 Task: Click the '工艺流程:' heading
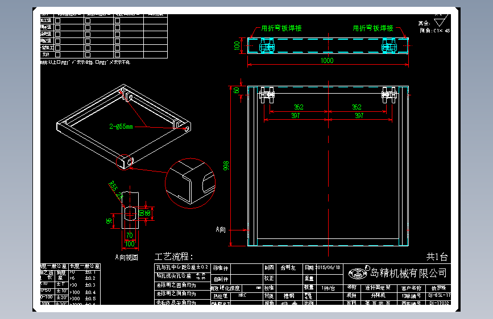pyautogui.click(x=173, y=257)
